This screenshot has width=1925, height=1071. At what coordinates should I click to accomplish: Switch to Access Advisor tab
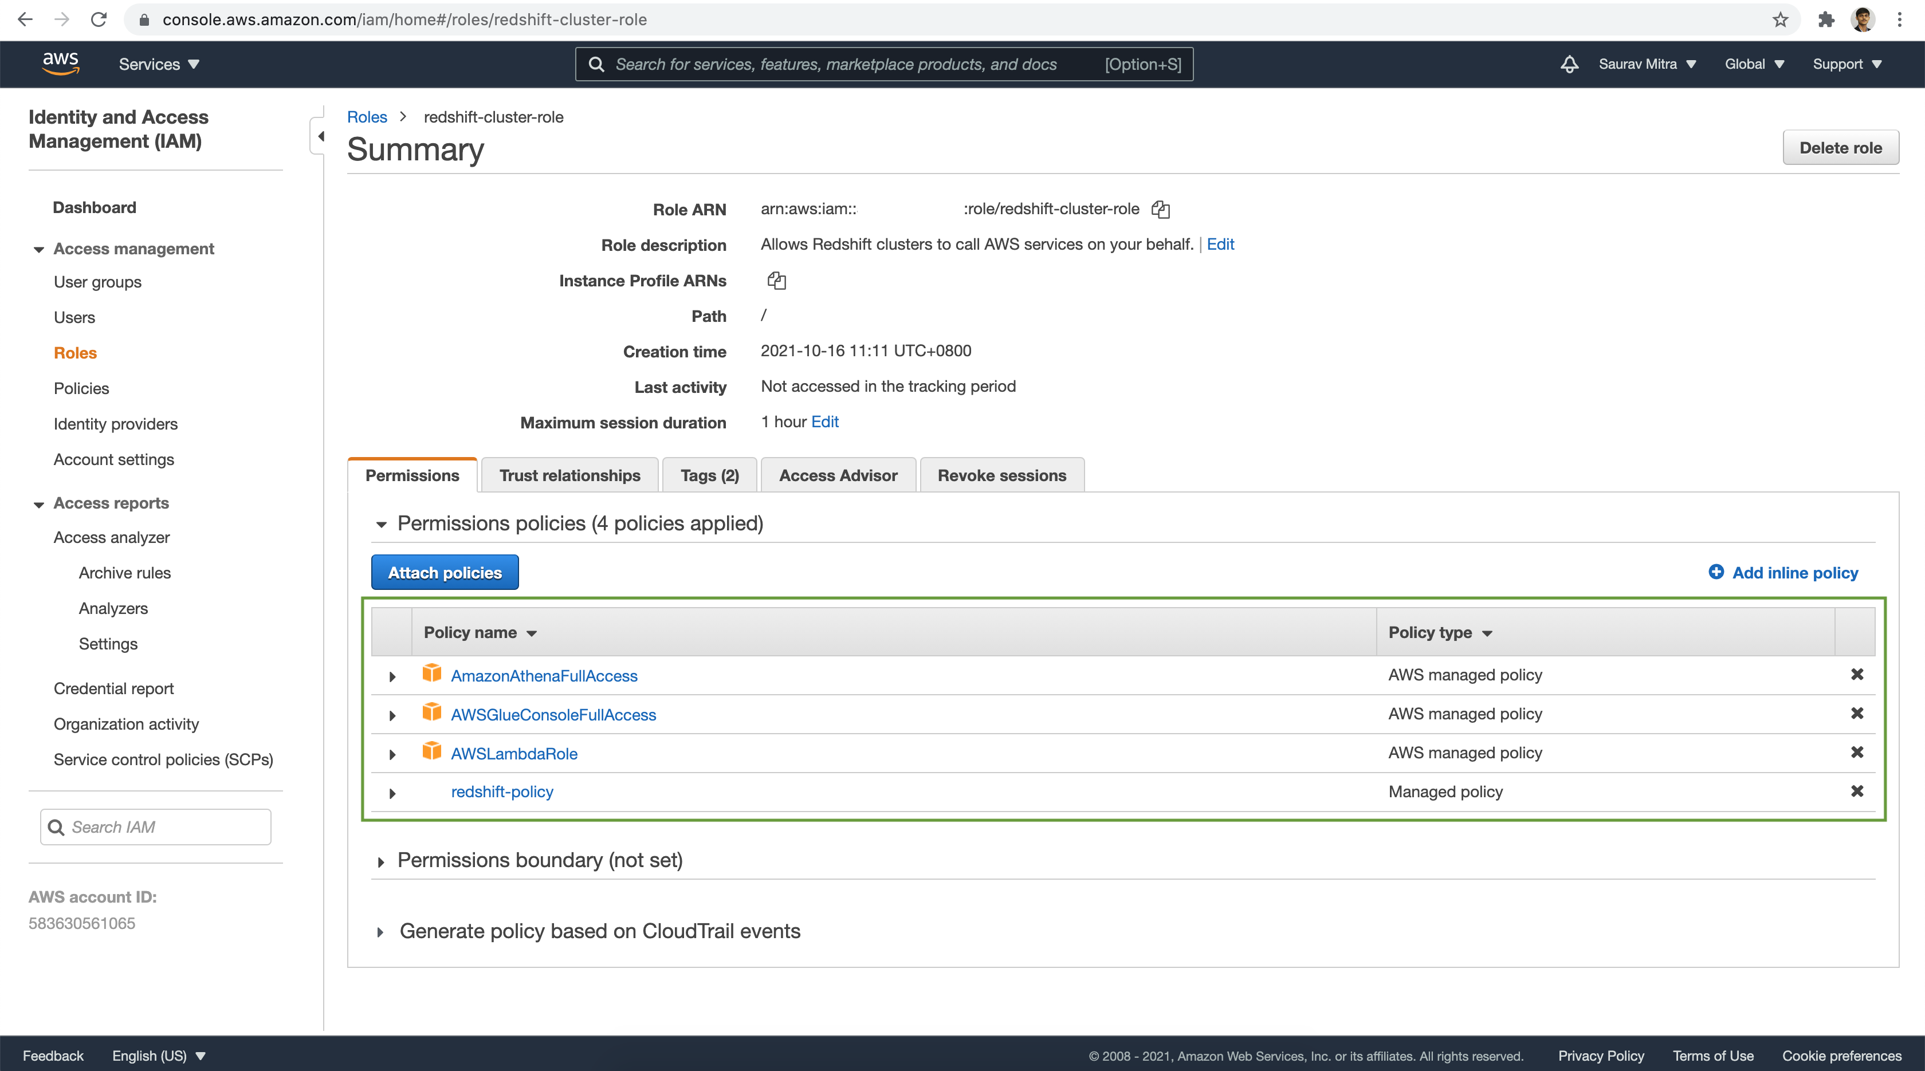(x=838, y=475)
